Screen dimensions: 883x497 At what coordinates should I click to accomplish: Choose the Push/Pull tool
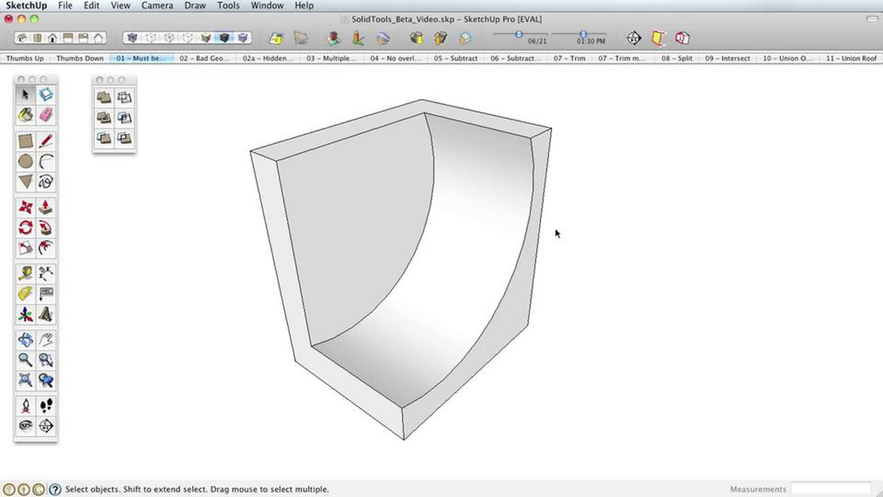pos(46,207)
